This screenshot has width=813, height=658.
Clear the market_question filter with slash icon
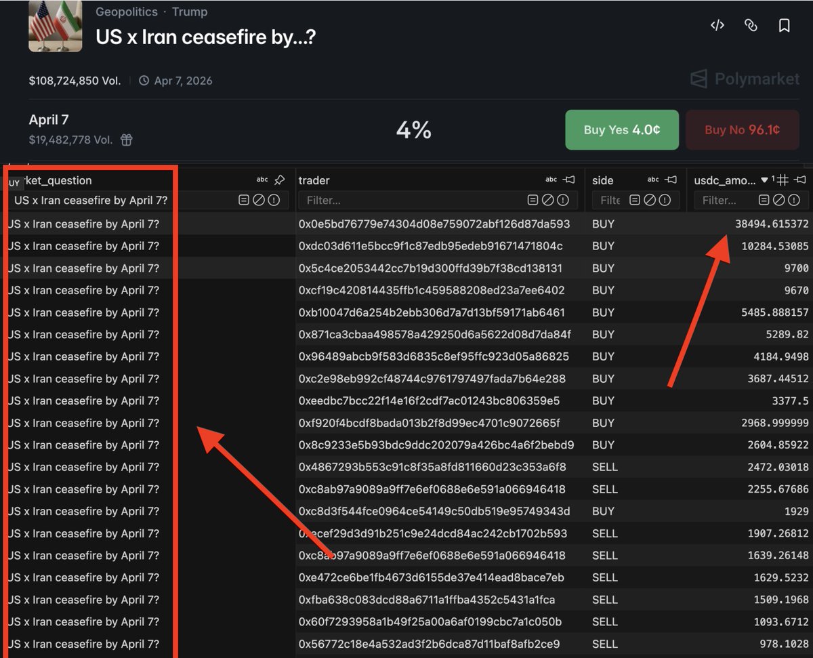[x=259, y=200]
